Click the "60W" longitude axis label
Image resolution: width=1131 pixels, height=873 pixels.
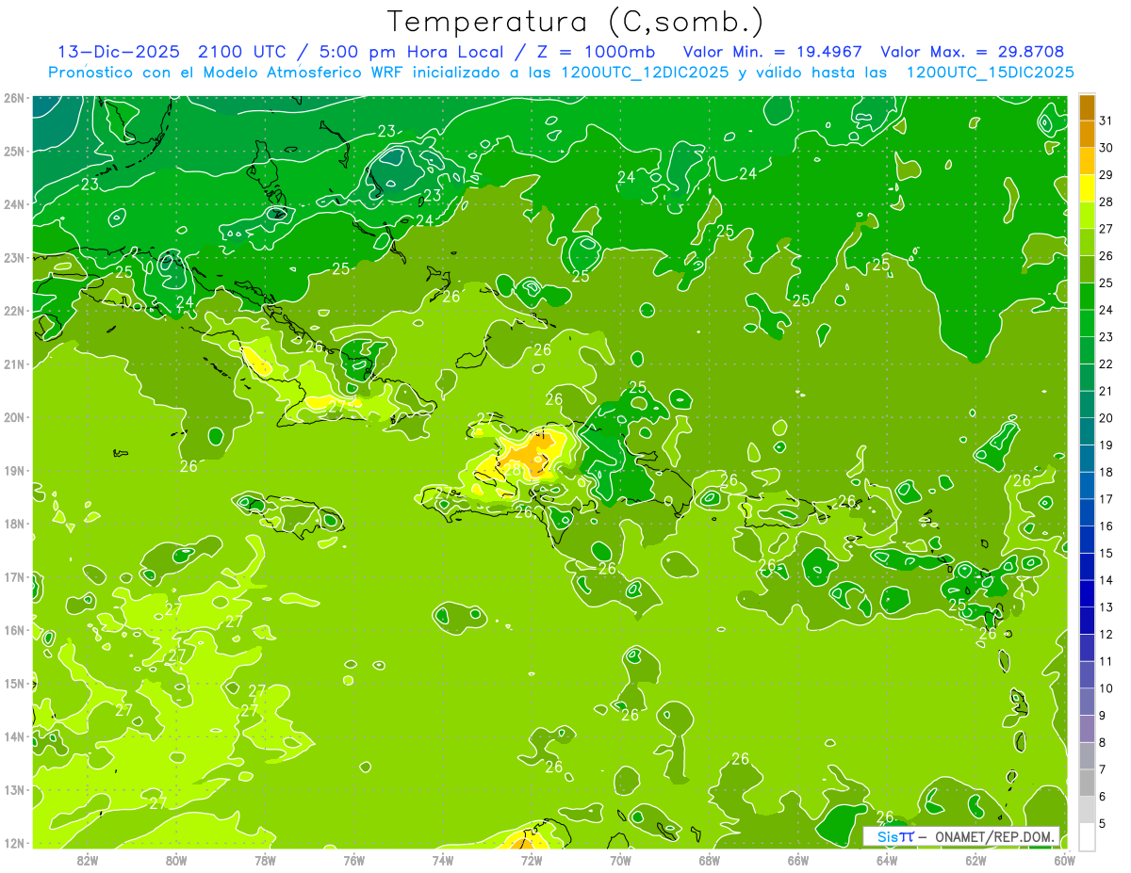click(x=1065, y=860)
